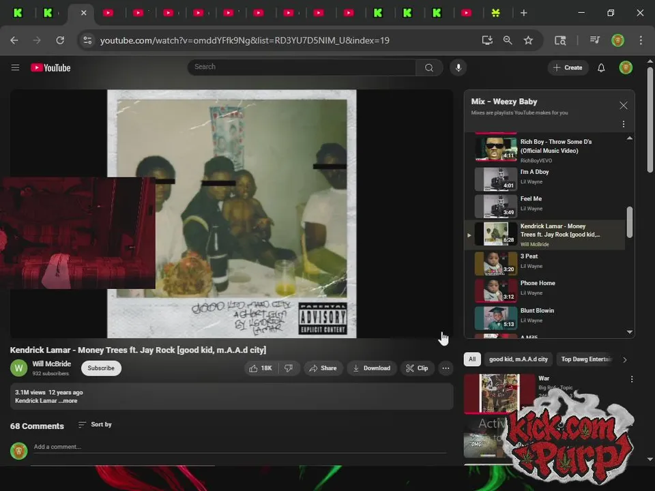Select Top Dawg Entertainment chip
This screenshot has width=655, height=491.
click(x=587, y=359)
